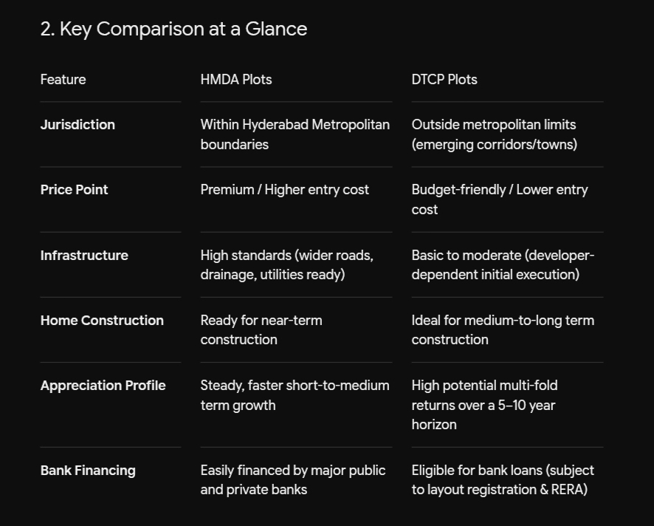The width and height of the screenshot is (654, 526).
Task: Select the 'Feature' column header
Action: 63,80
